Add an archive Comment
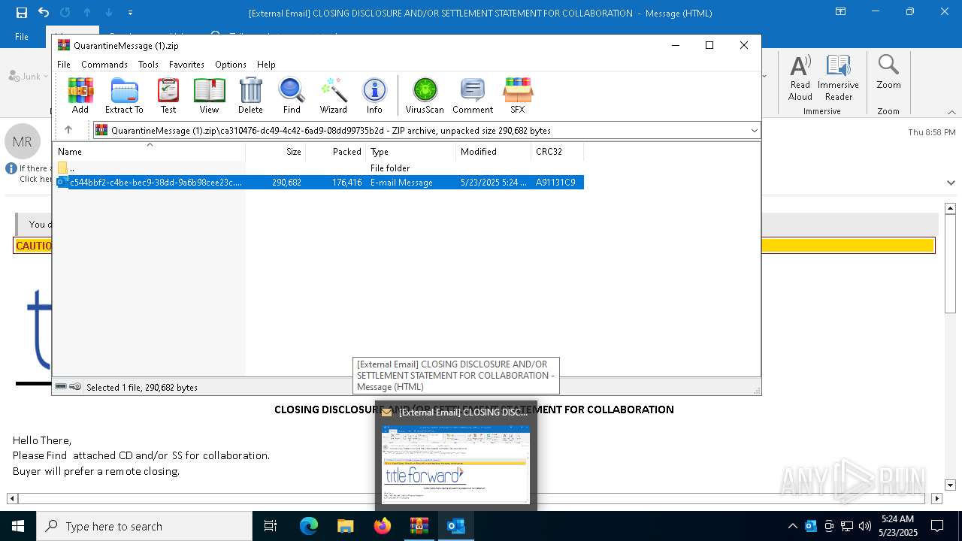This screenshot has width=962, height=541. (x=473, y=95)
